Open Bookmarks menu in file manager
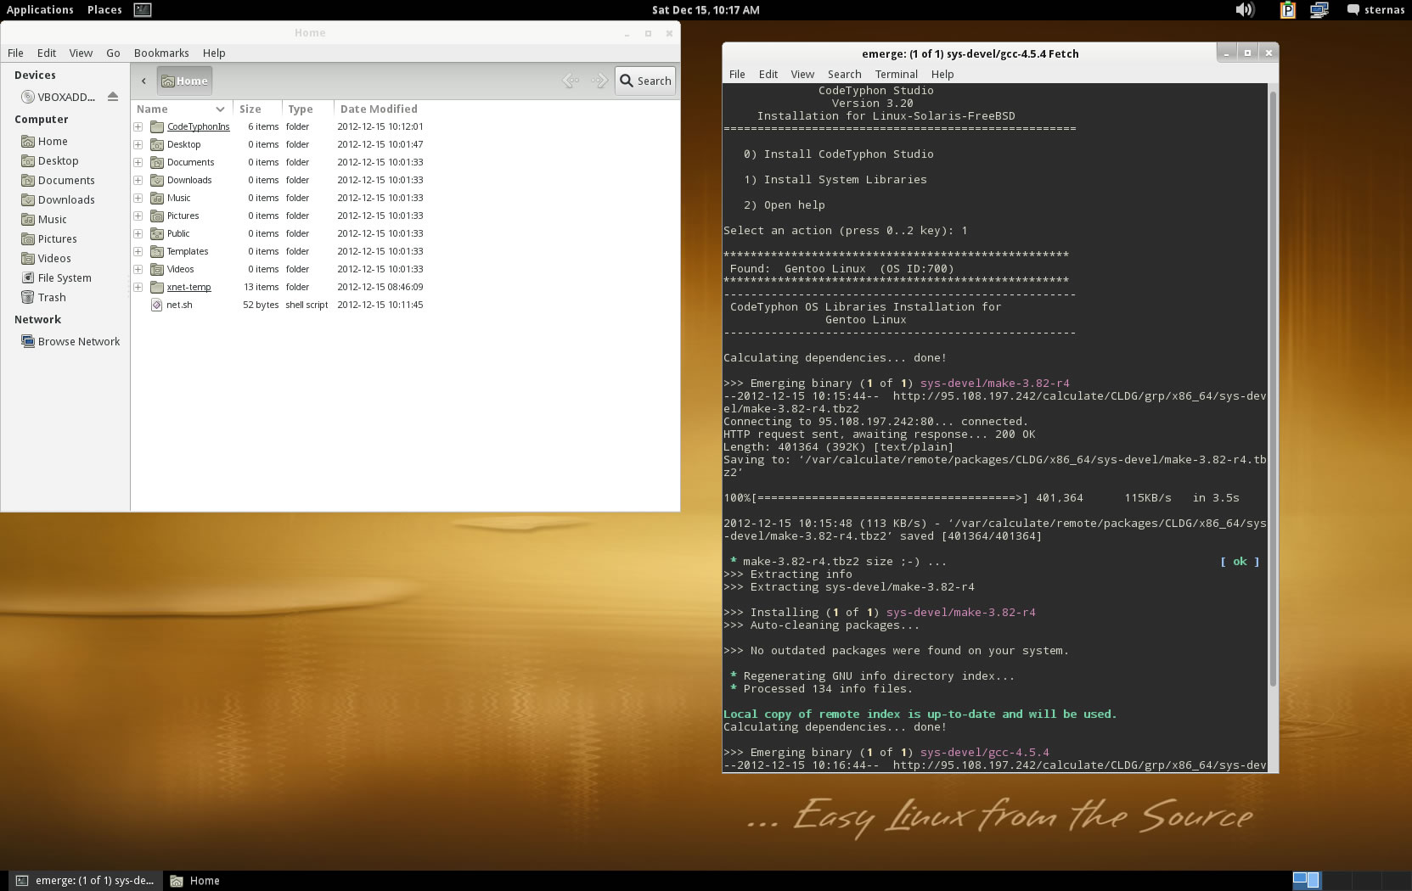Screen dimensions: 1412x891 161,53
